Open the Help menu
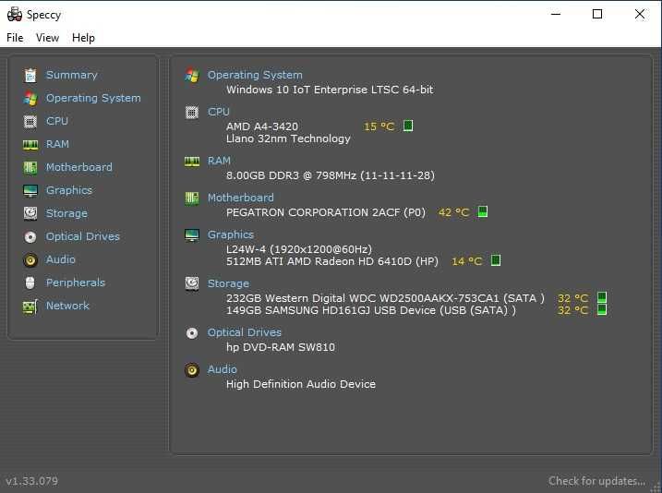 click(x=83, y=38)
